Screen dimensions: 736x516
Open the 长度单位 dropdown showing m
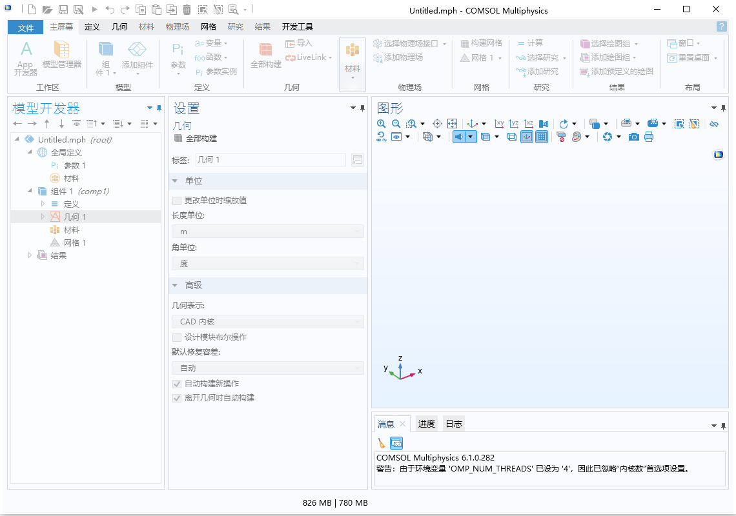click(267, 232)
